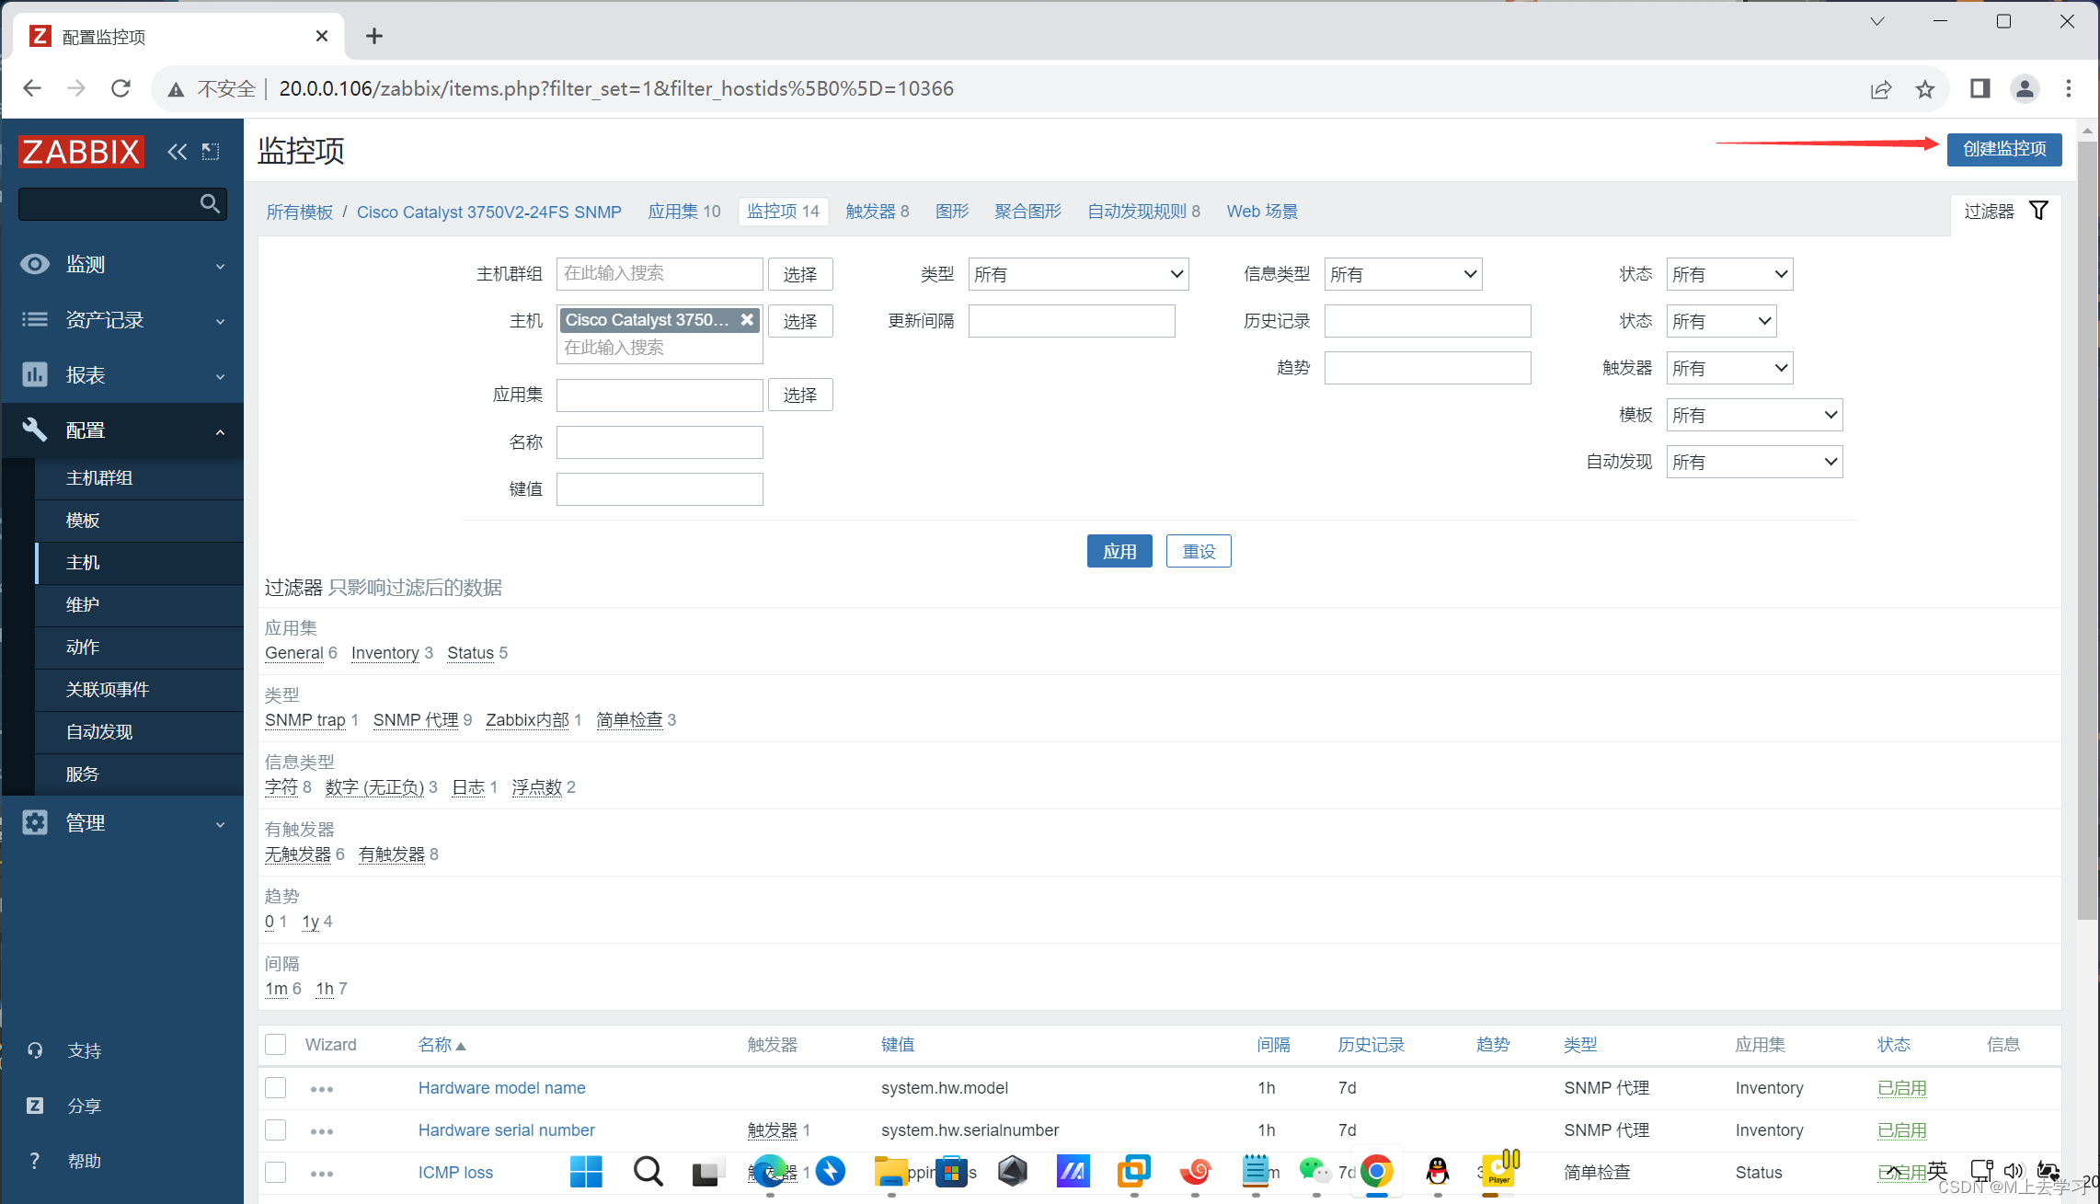The image size is (2100, 1204).
Task: Open options dots for ICMP loss
Action: pyautogui.click(x=322, y=1173)
